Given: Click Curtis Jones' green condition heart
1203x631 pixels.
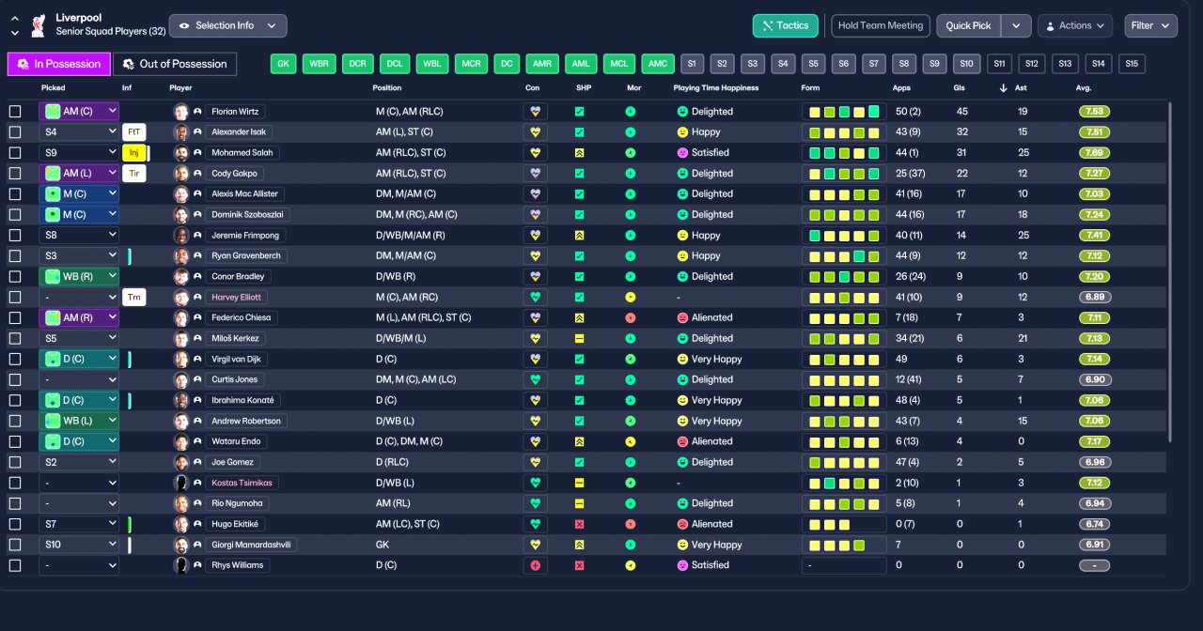Looking at the screenshot, I should click(x=536, y=379).
